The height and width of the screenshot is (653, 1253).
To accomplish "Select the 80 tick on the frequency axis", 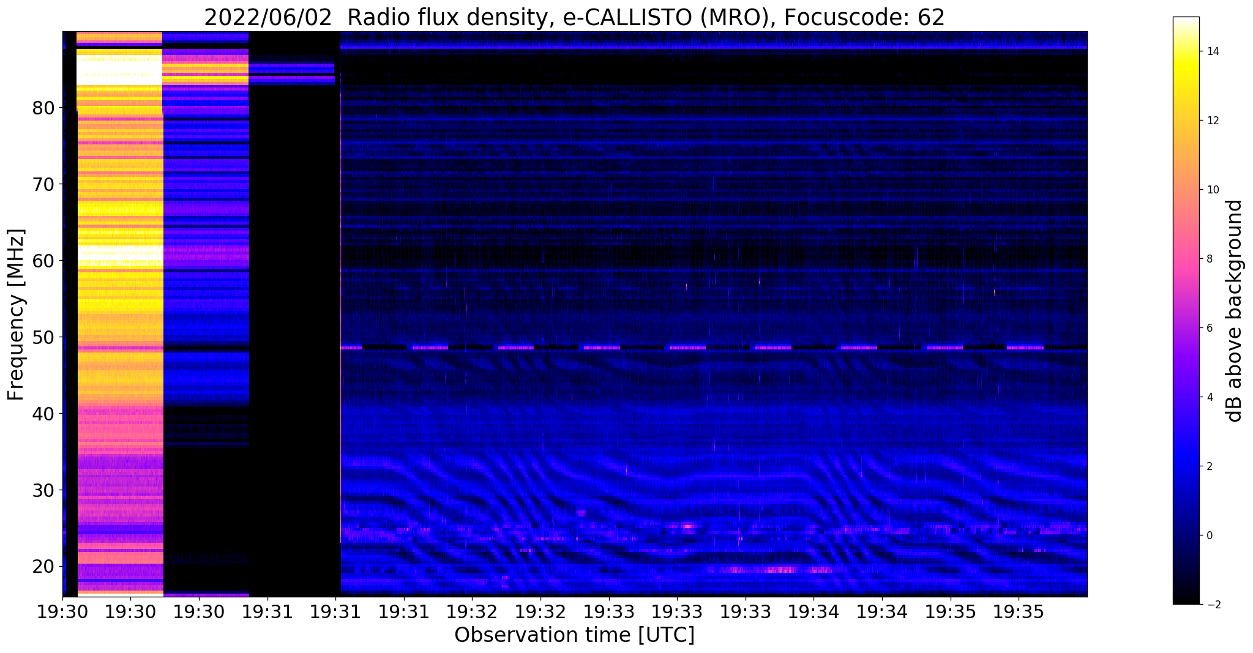I will (43, 108).
